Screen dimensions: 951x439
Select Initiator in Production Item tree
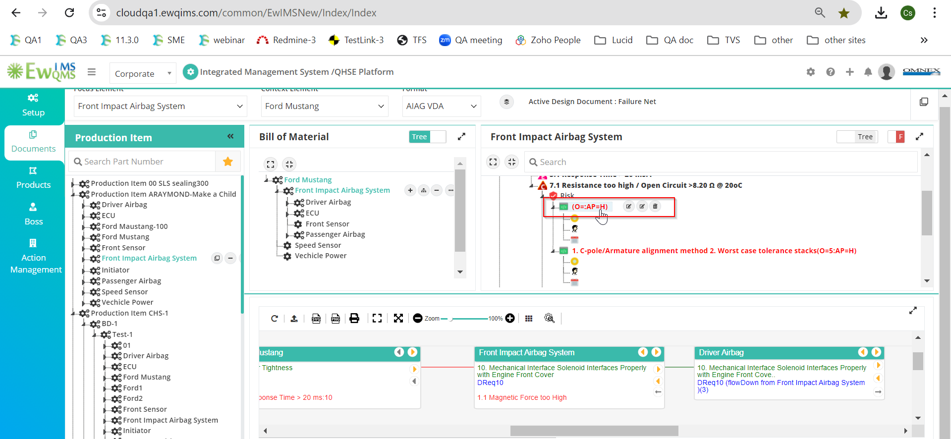pos(115,270)
